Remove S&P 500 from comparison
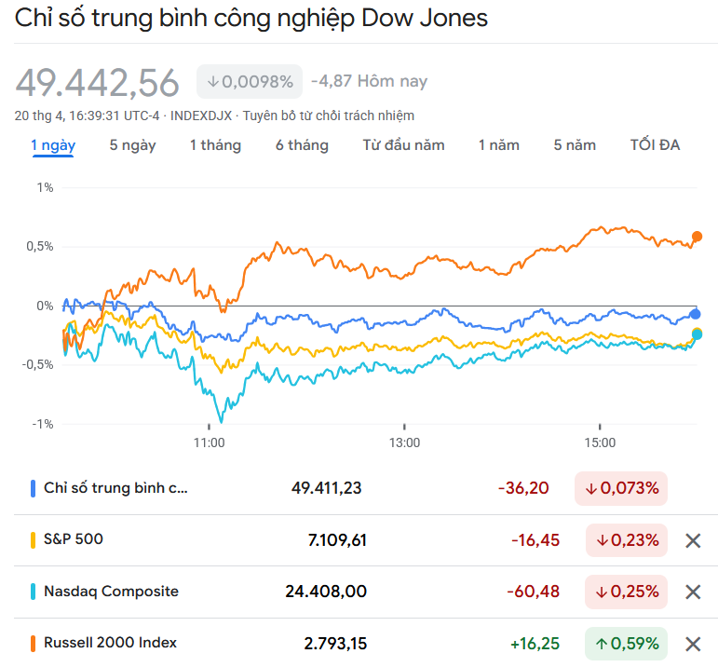Viewport: 718px width, 667px height. [x=693, y=540]
